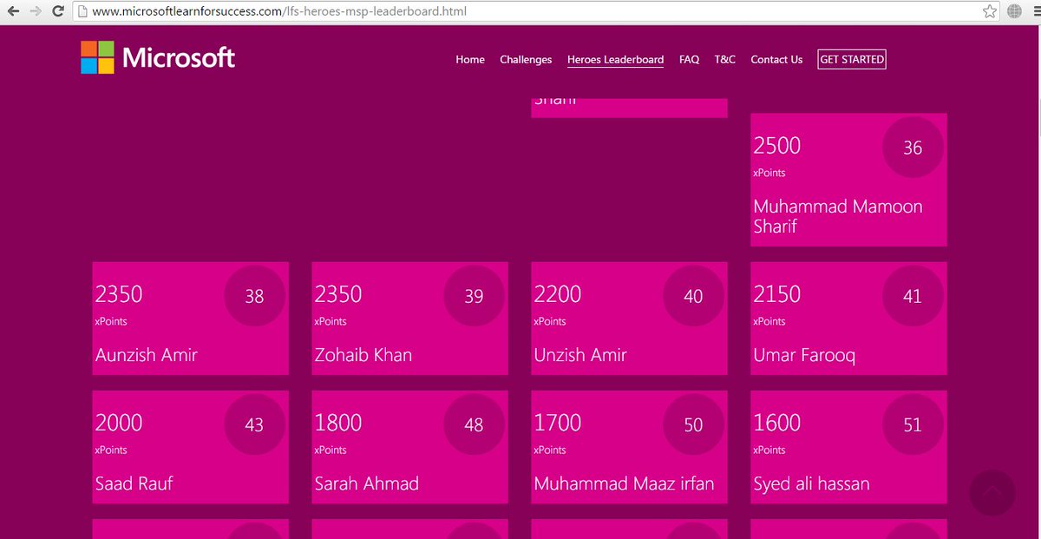Click rank badge 36

tap(913, 148)
